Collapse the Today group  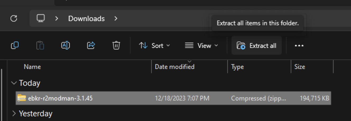[x=13, y=83]
